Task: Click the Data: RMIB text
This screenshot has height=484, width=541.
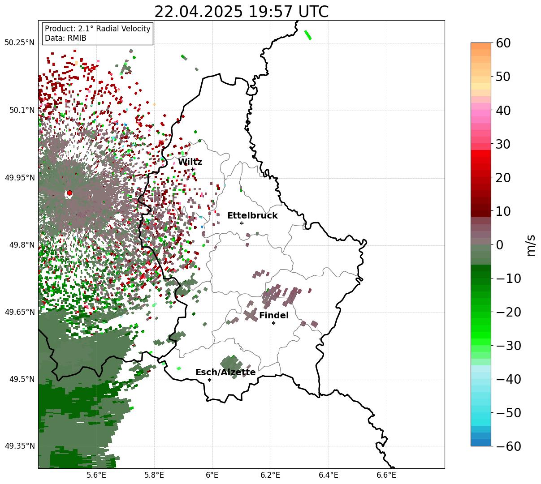Action: pyautogui.click(x=65, y=38)
